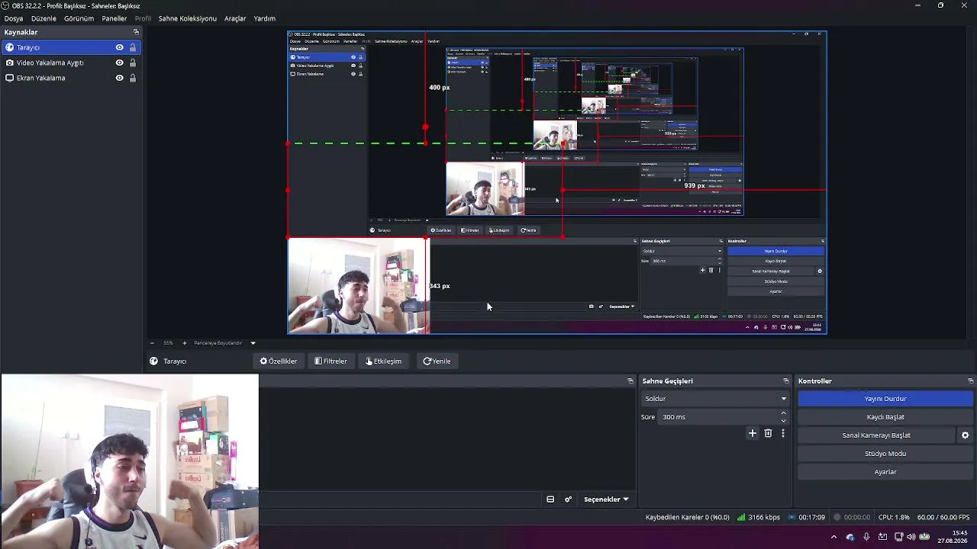Open the advanced audio gears icon

point(568,499)
